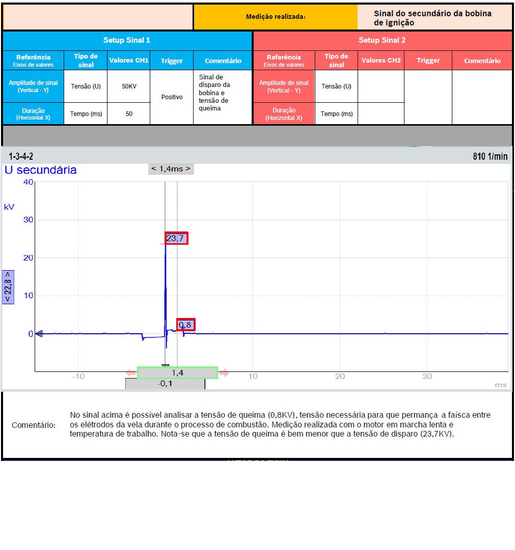Click the Positivo trigger cell
Image resolution: width=515 pixels, height=550 pixels.
pyautogui.click(x=172, y=97)
